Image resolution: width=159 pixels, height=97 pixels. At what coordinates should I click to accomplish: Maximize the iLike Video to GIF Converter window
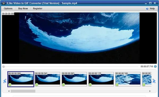click(150, 3)
